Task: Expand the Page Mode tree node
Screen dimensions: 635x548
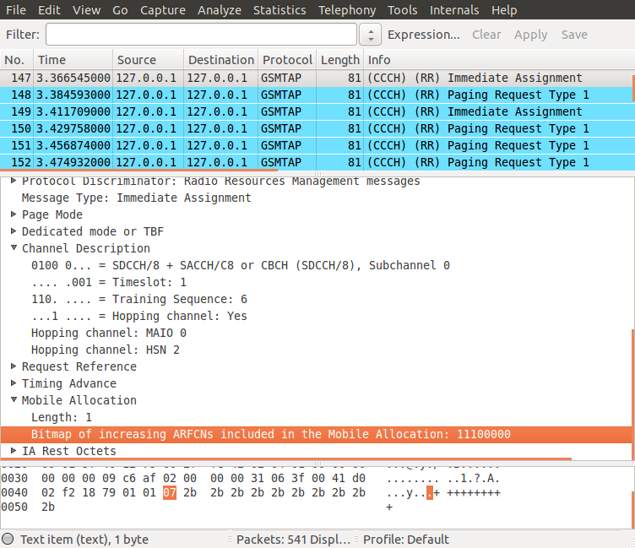Action: click(x=14, y=214)
